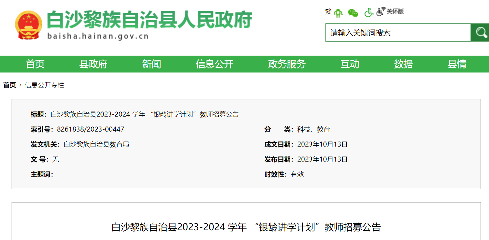Switch to Traditional Chinese with 繁
Screen dimensions: 489x240
point(328,12)
